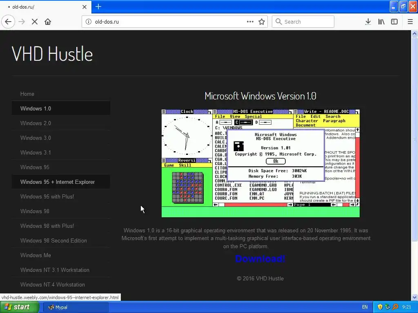
Task: Go to the Windows 98 page
Action: coord(61,212)
